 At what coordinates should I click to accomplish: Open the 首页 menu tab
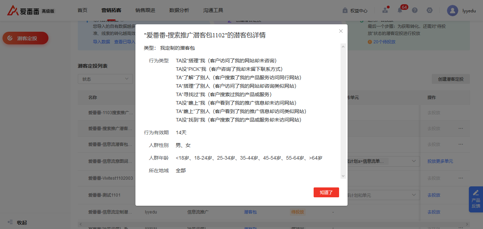tap(82, 10)
